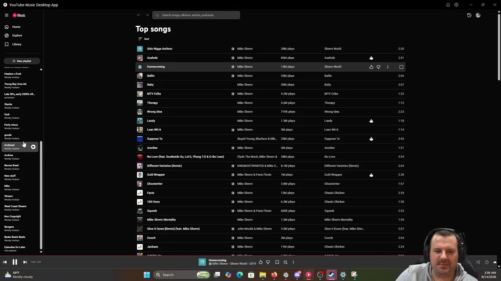
Task: Open the Chasin Chicken album on Facts row
Action: pos(334,193)
